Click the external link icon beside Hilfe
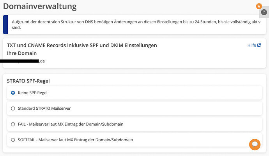269x156 pixels. tap(259, 45)
